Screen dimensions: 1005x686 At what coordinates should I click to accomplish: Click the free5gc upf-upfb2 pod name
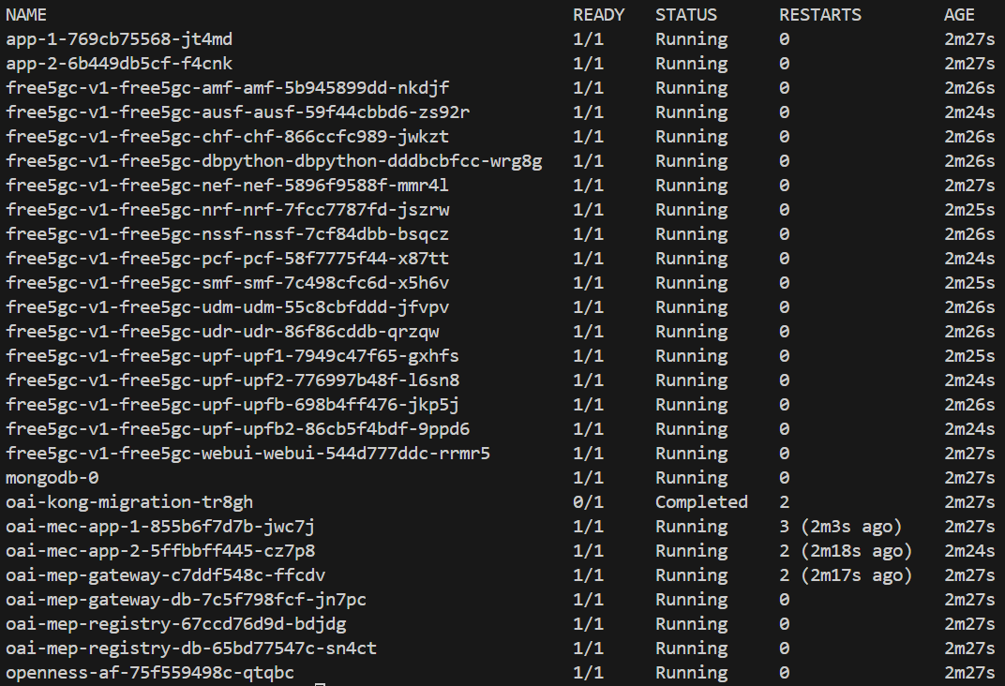[x=238, y=429]
